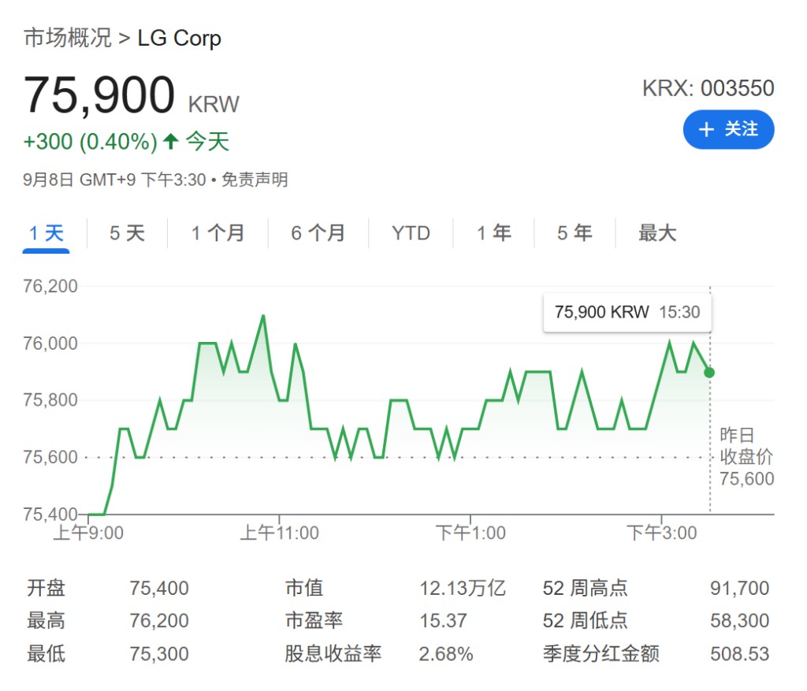The width and height of the screenshot is (807, 691).
Task: Click the +300 (0.40%) change text
Action: coord(91,142)
